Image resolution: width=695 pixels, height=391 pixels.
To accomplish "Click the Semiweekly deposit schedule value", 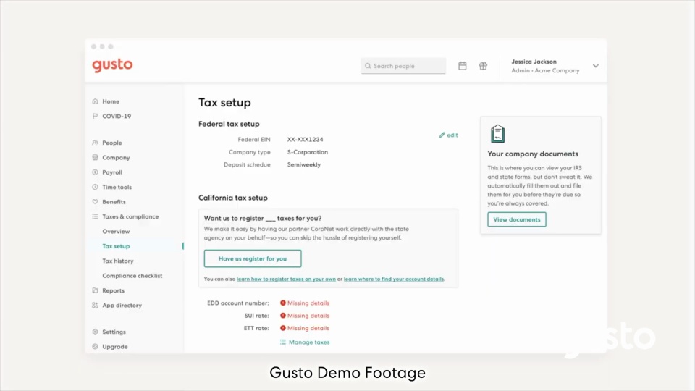I will tap(303, 164).
